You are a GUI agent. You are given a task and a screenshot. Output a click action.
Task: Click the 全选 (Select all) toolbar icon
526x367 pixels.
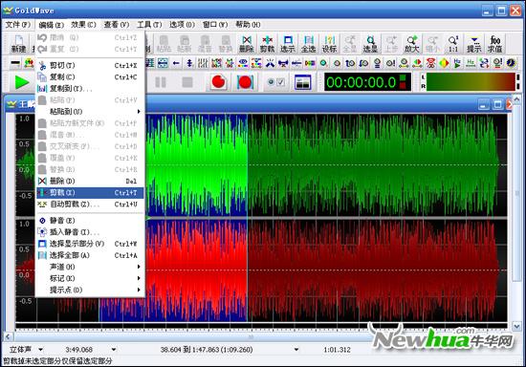point(309,44)
